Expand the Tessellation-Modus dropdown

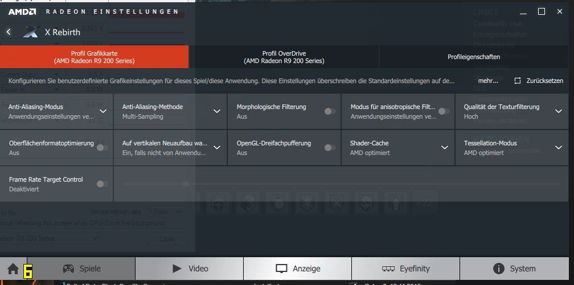(559, 148)
